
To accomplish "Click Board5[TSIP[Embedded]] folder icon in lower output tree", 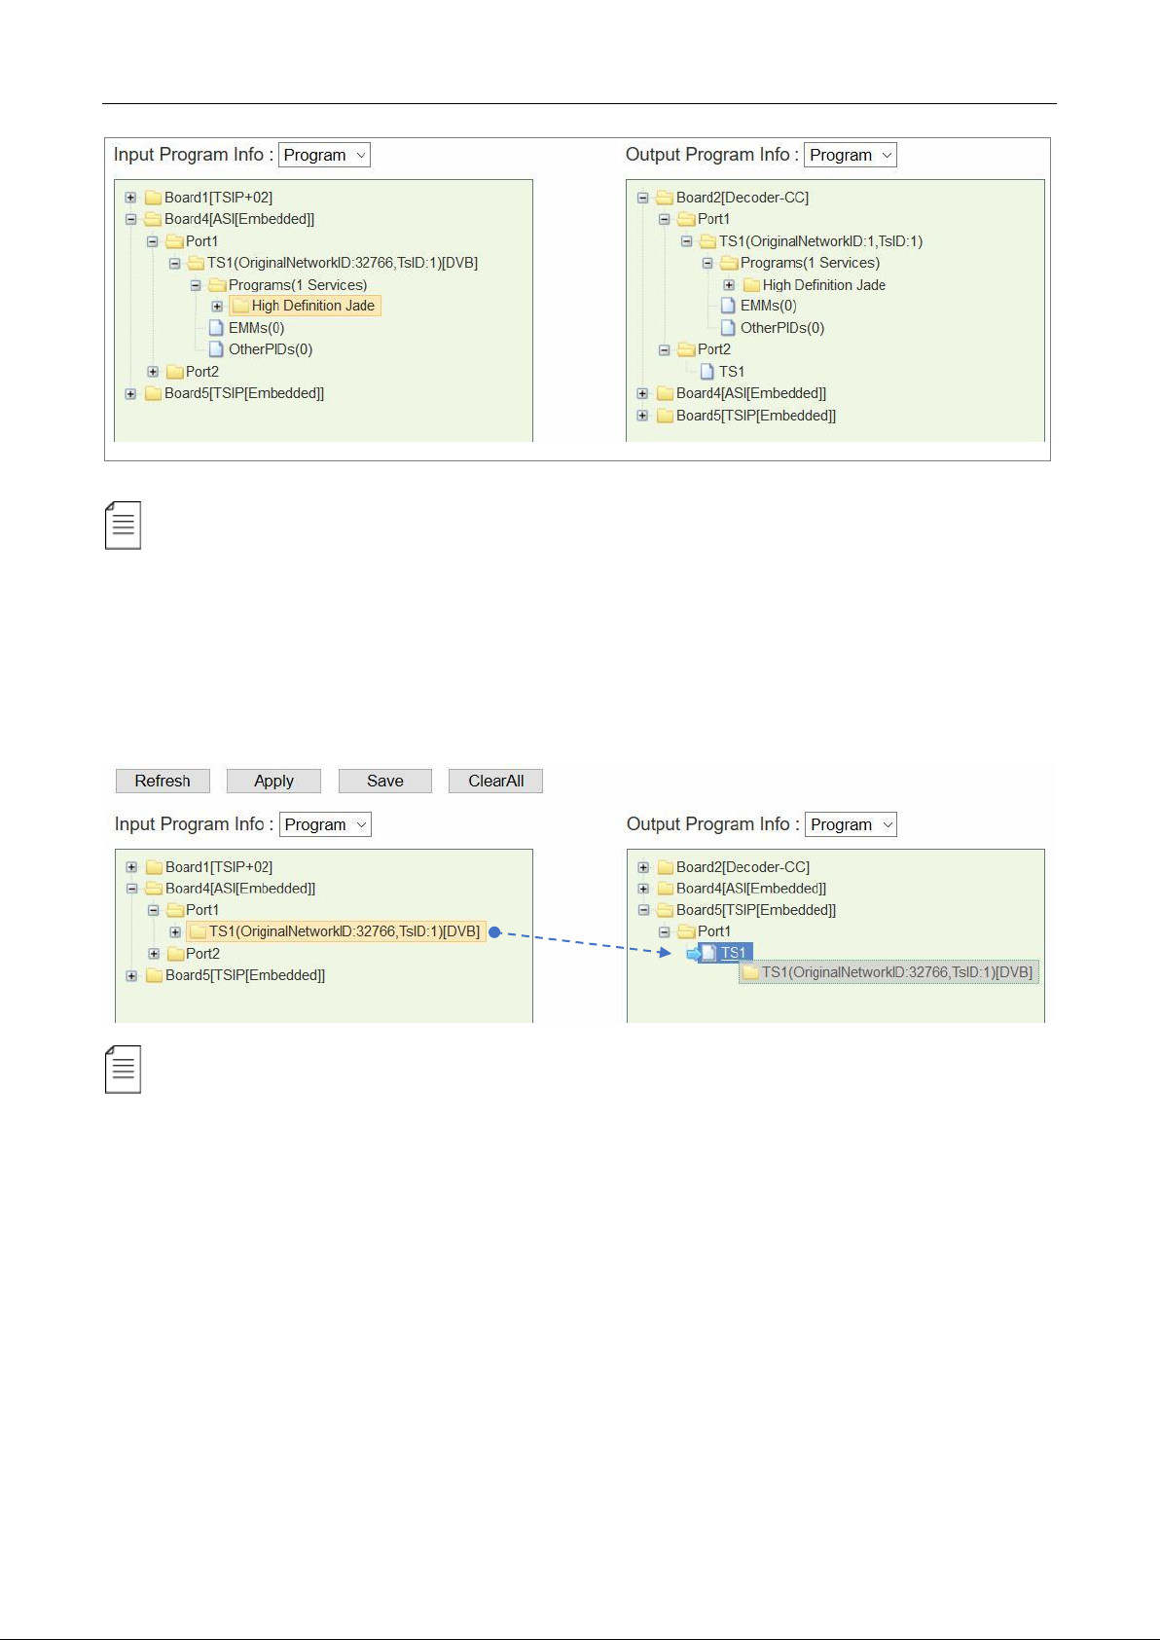I will pyautogui.click(x=666, y=910).
